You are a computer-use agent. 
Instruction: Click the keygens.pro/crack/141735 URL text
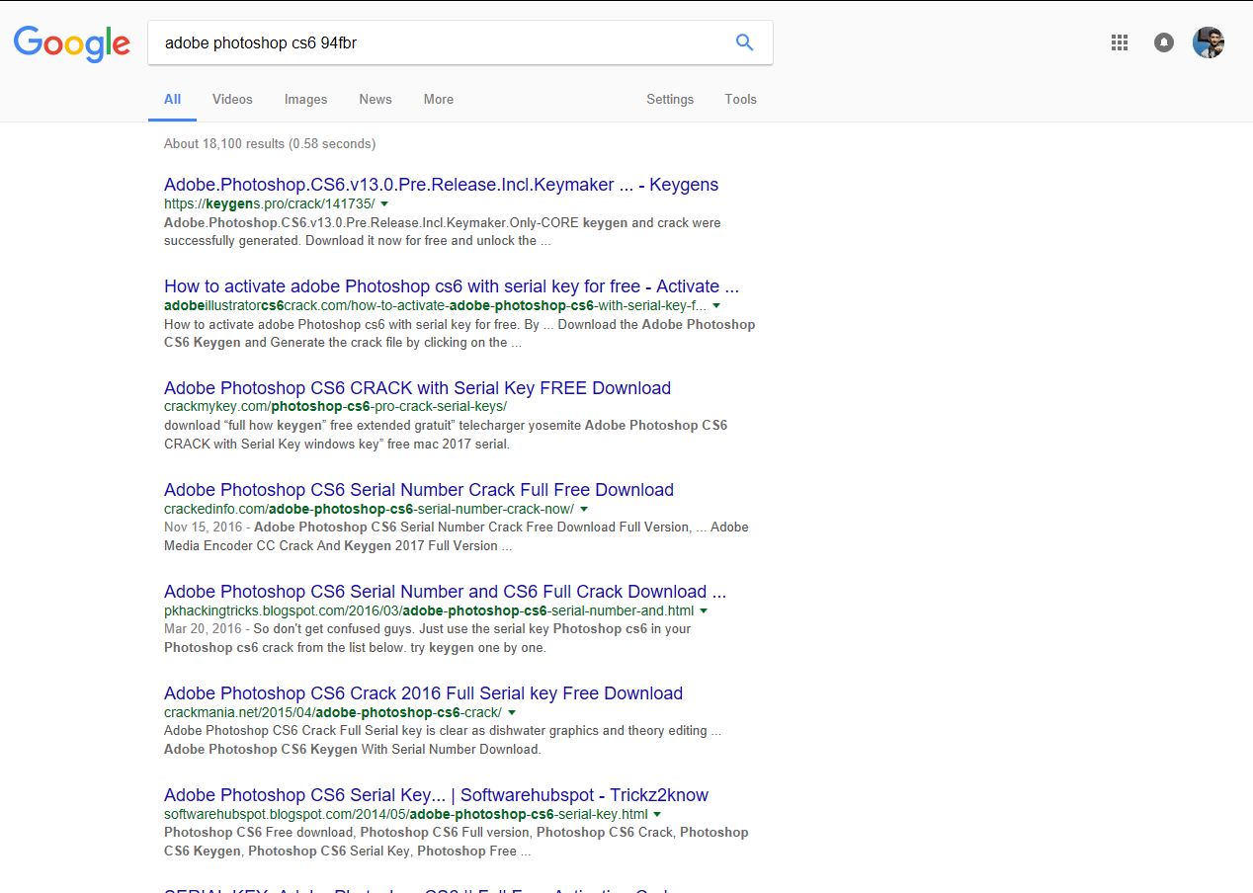click(x=270, y=203)
